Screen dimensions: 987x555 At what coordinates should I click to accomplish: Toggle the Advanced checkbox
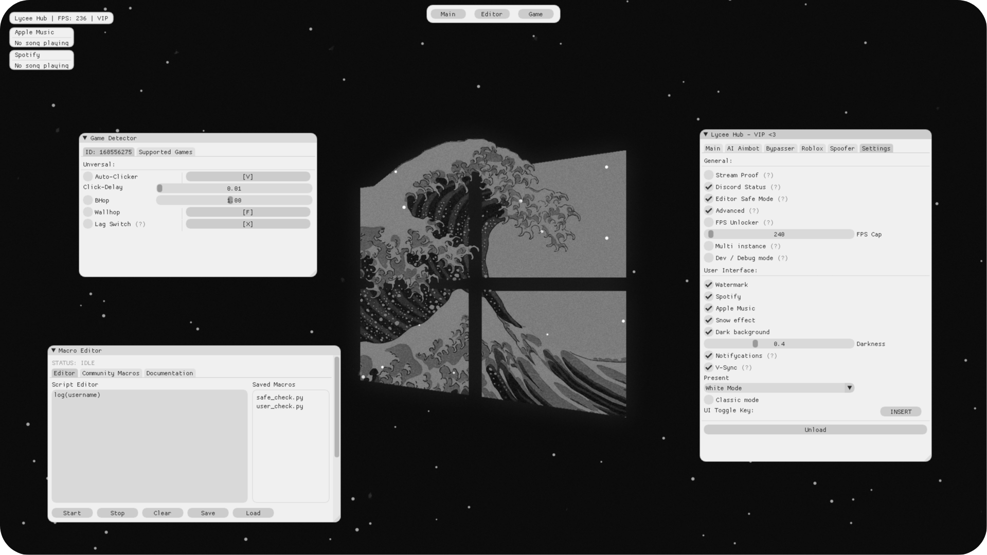coord(709,210)
